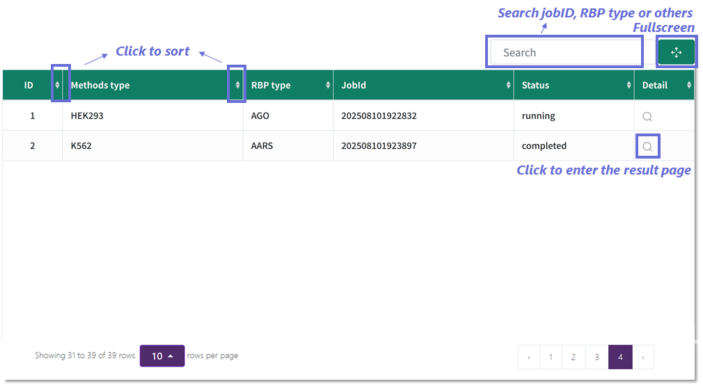703x386 pixels.
Task: Focus the Search input field
Action: point(564,53)
